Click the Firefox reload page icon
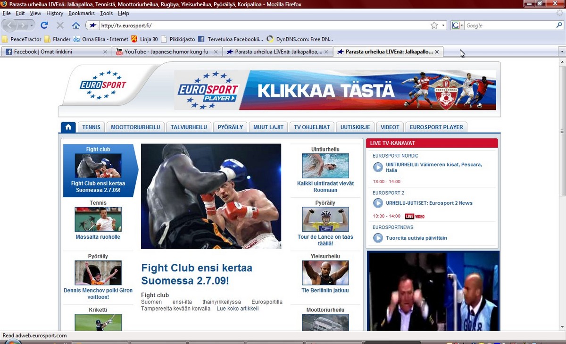Screen dimensions: 566x344 click(x=44, y=25)
